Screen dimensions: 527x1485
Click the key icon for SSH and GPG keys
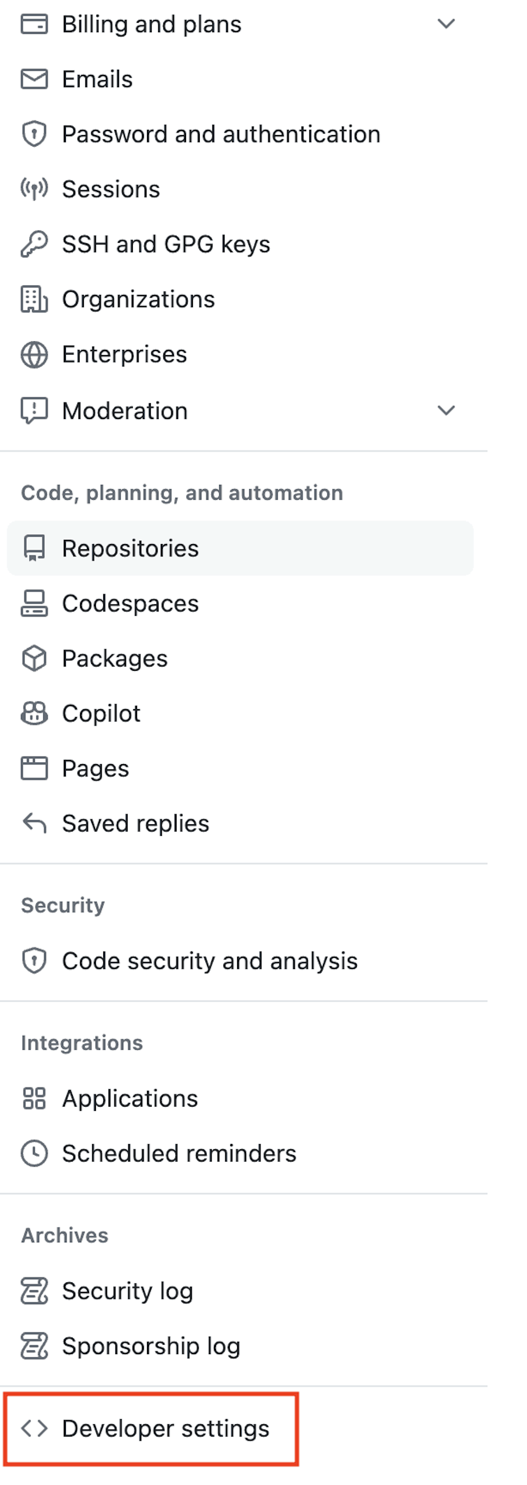(x=34, y=244)
